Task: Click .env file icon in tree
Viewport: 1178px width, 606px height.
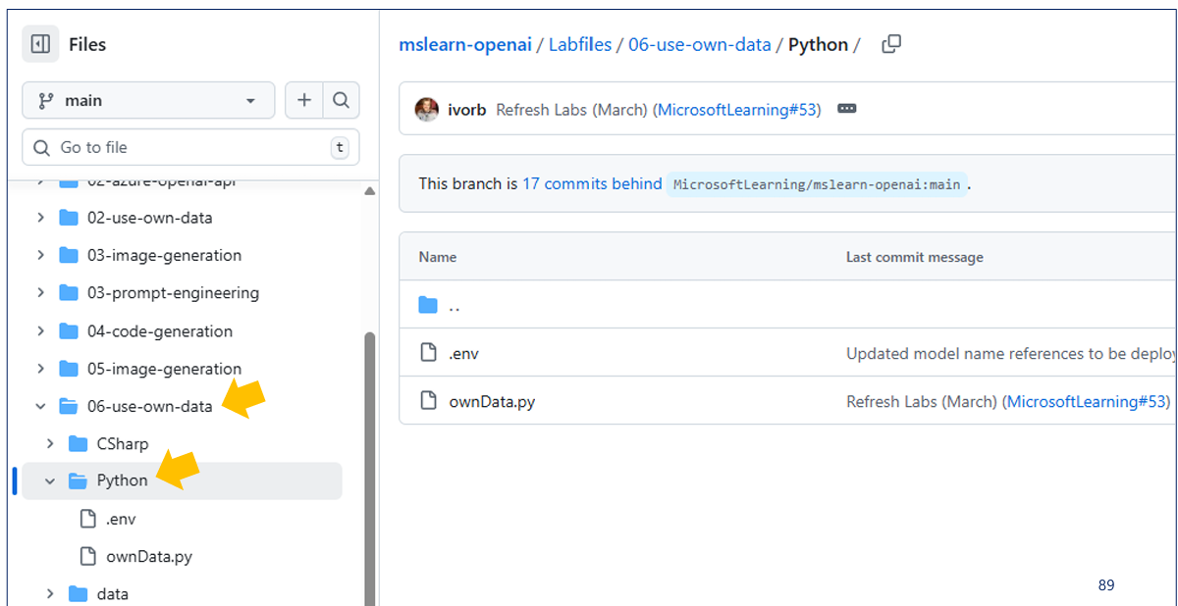Action: 87,519
